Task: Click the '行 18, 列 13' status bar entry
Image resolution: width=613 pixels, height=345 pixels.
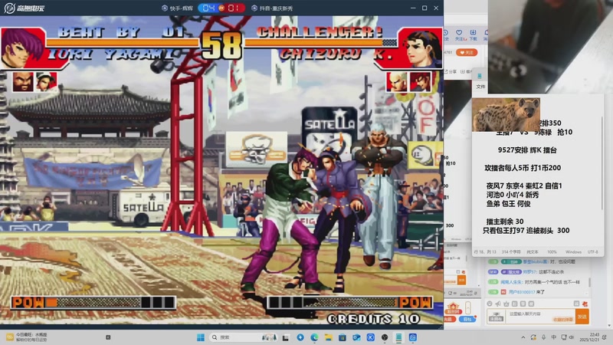Action: [x=485, y=252]
